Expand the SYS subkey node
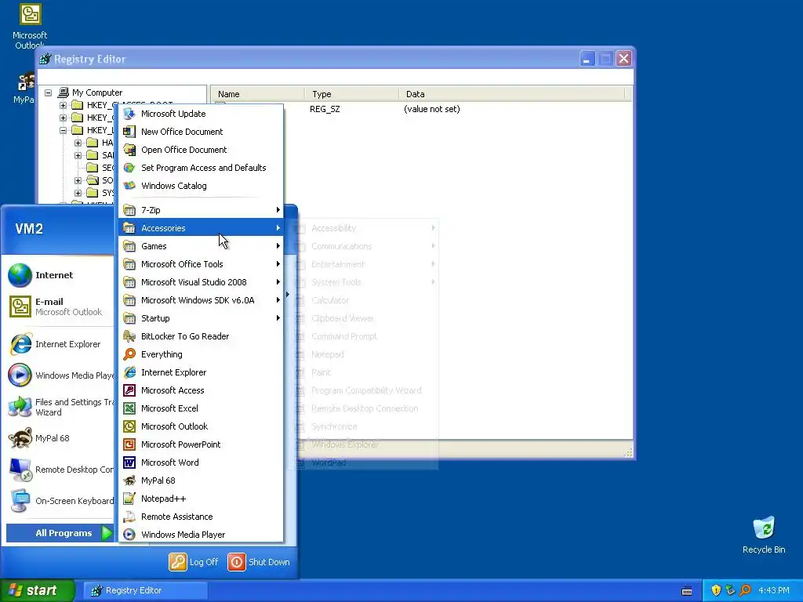The height and width of the screenshot is (602, 803). pos(78,193)
